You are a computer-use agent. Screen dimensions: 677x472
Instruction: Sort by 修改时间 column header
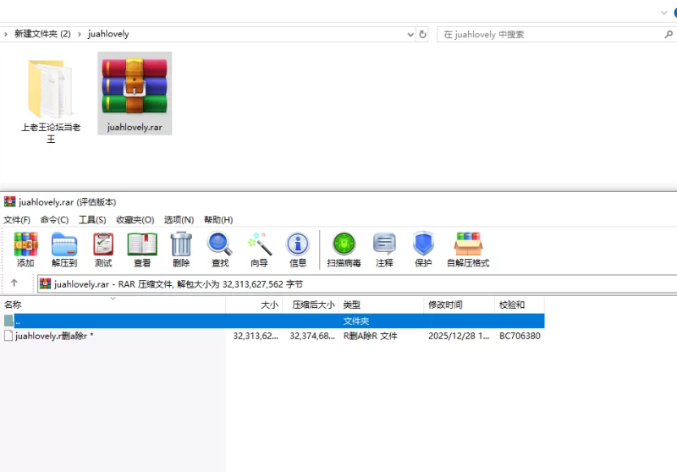coord(459,305)
